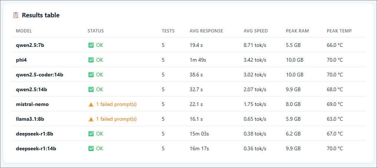Click the llama3.1:8b failed prompt warning text

tap(116, 119)
